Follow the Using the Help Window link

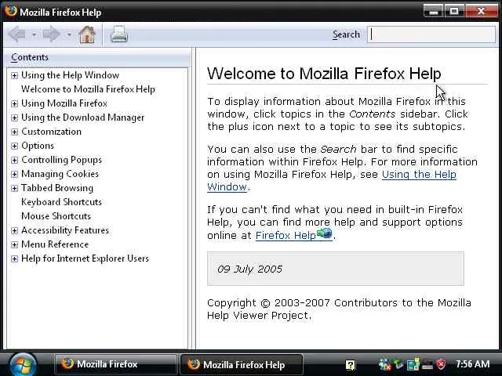point(419,175)
